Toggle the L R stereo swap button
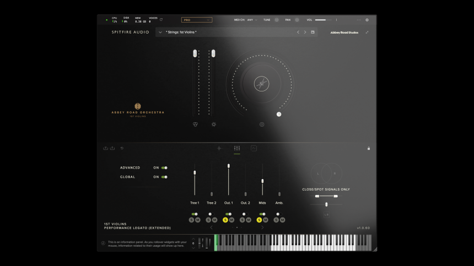Screen dimensions: 474x266 pyautogui.click(x=326, y=215)
